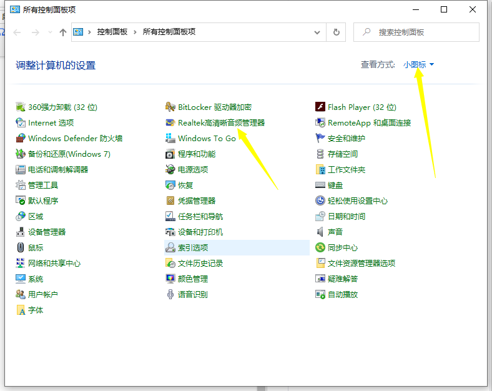Click the 恢复 icon
This screenshot has height=391, width=492.
170,185
